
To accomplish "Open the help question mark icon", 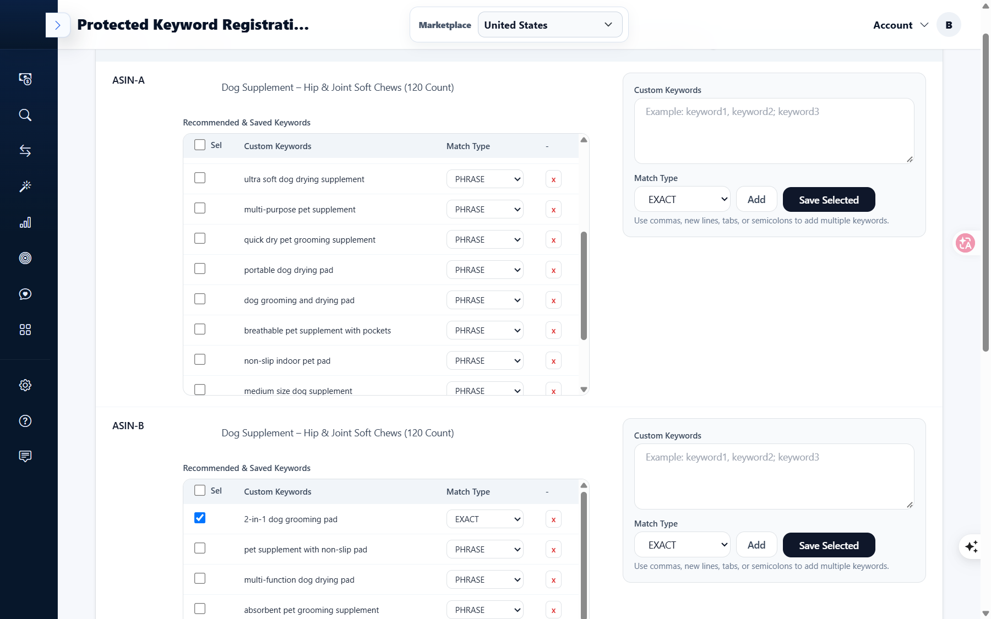I will [x=25, y=421].
